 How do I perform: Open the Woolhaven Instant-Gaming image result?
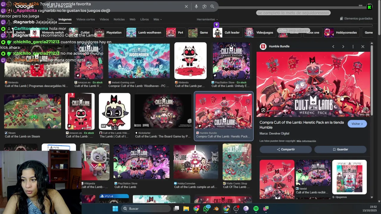point(139,61)
